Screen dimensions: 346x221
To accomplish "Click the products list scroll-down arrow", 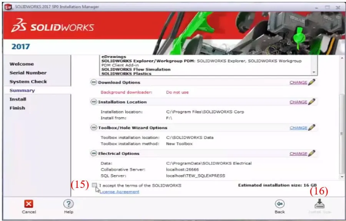I will tap(314, 72).
